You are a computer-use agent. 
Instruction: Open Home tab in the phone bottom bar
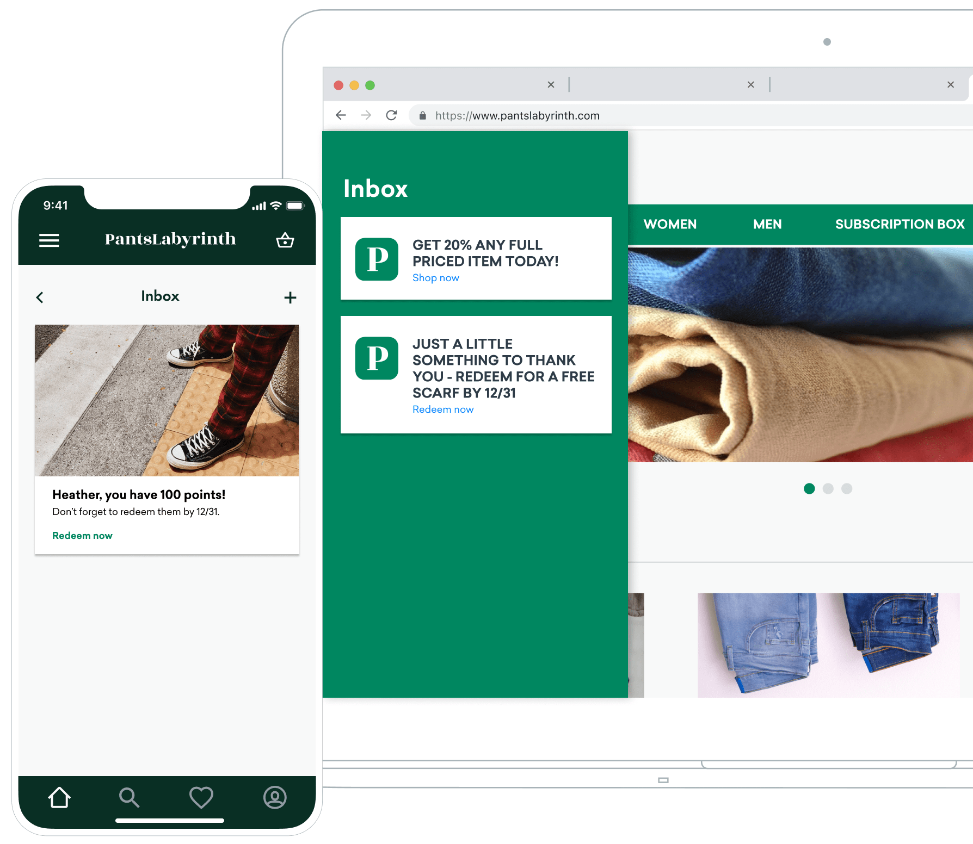coord(59,797)
